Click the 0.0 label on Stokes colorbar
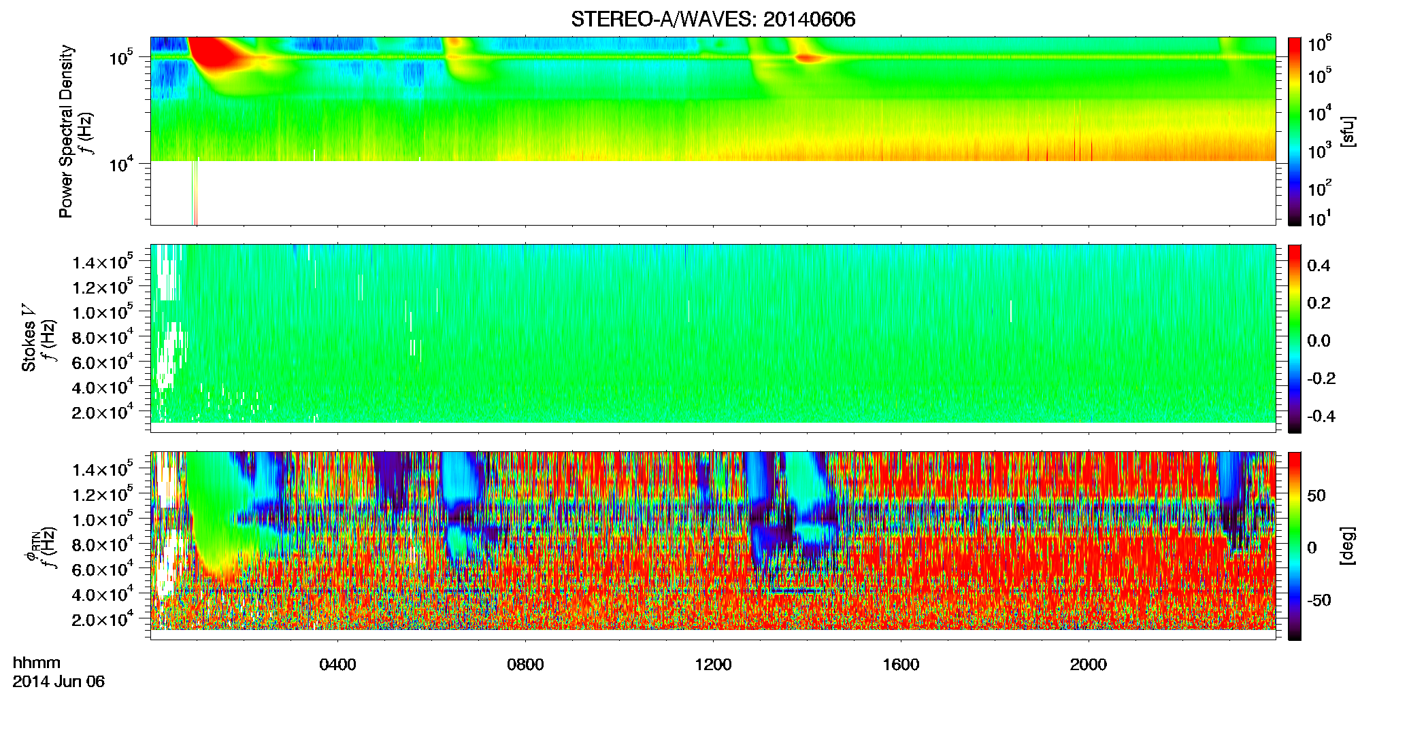The image size is (1426, 734). [1319, 340]
